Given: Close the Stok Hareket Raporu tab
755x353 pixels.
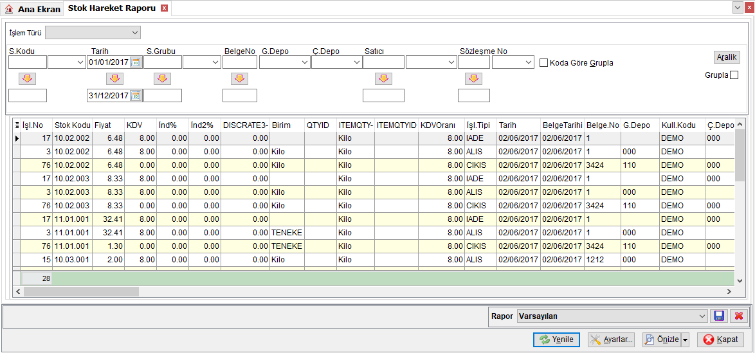Looking at the screenshot, I should click(164, 8).
